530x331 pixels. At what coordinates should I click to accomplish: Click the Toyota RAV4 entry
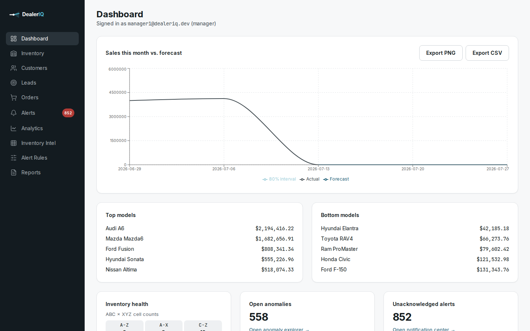[x=415, y=239]
